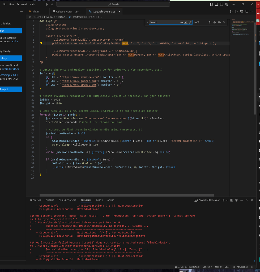Close the bottom terminal panel
Viewport: 260px width, 272px height.
click(x=252, y=200)
